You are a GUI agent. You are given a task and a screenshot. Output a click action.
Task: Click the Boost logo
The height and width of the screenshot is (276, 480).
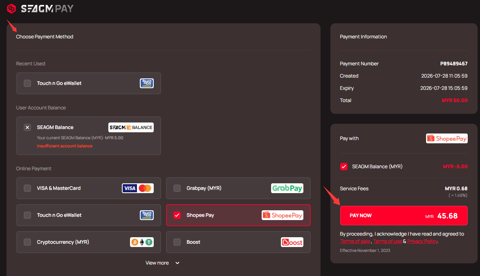pos(292,242)
